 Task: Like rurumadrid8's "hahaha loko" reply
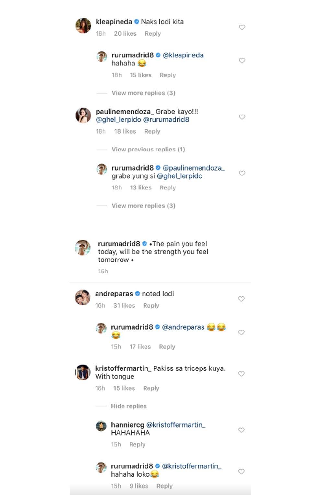(x=241, y=471)
